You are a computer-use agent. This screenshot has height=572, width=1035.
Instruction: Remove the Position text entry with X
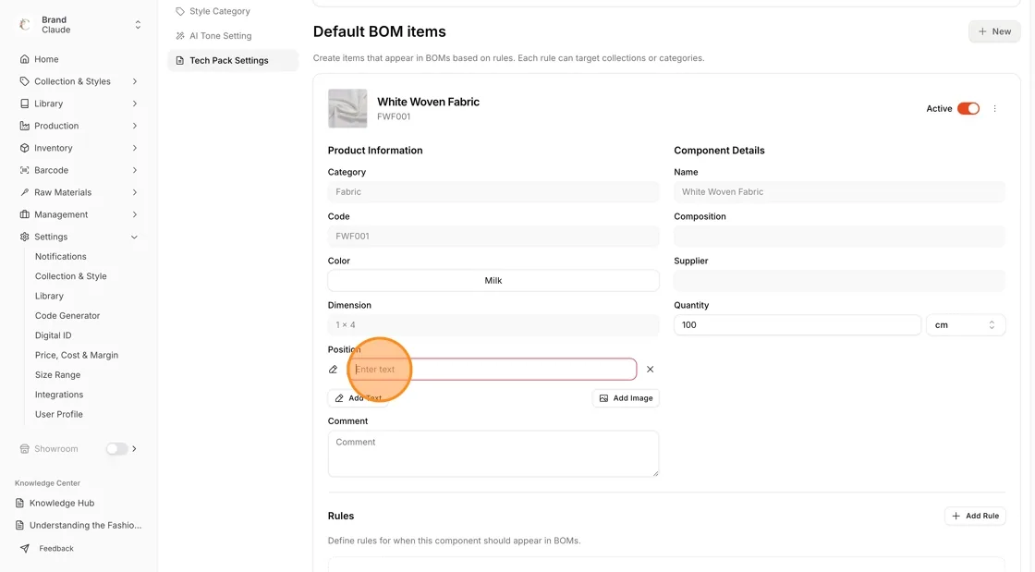[651, 370]
